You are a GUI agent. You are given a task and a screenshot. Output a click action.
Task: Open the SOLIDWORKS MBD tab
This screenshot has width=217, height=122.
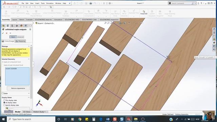pyautogui.click(x=72, y=20)
